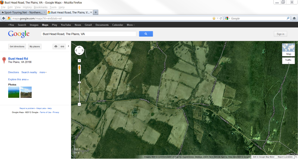Click the blue Maps search button
Viewport: 298px width, 159px height.
[146, 34]
